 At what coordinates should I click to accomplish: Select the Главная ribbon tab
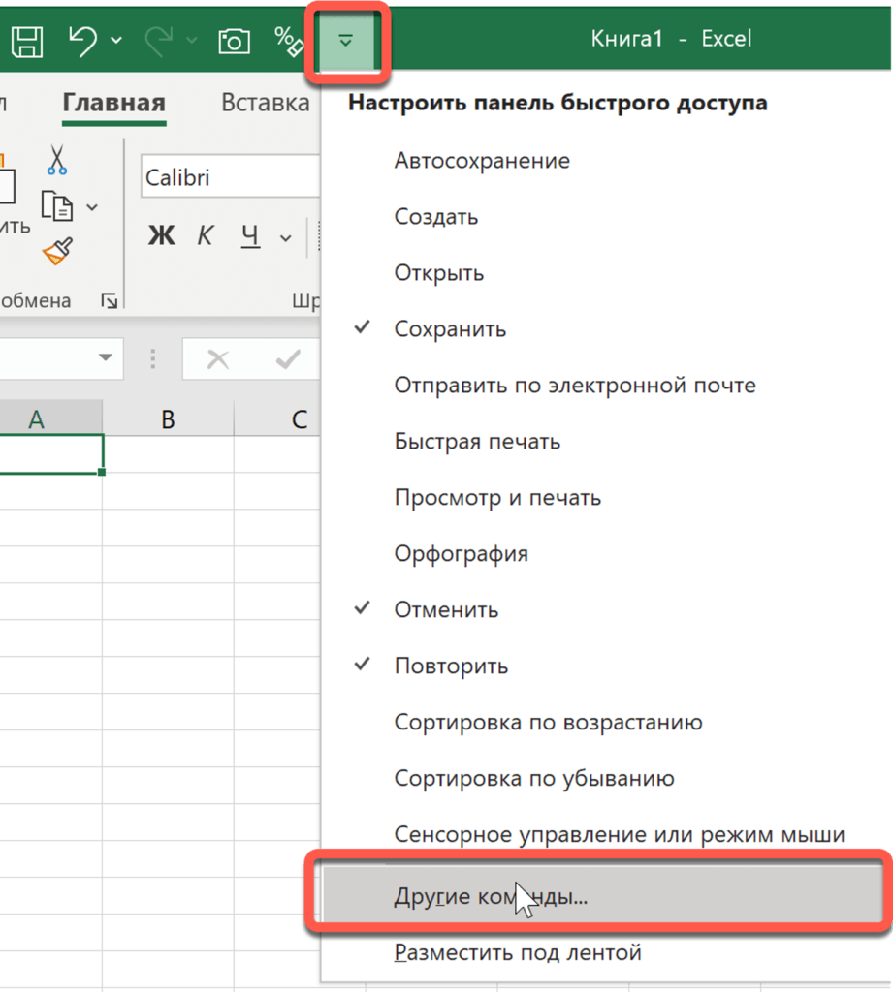(x=113, y=103)
